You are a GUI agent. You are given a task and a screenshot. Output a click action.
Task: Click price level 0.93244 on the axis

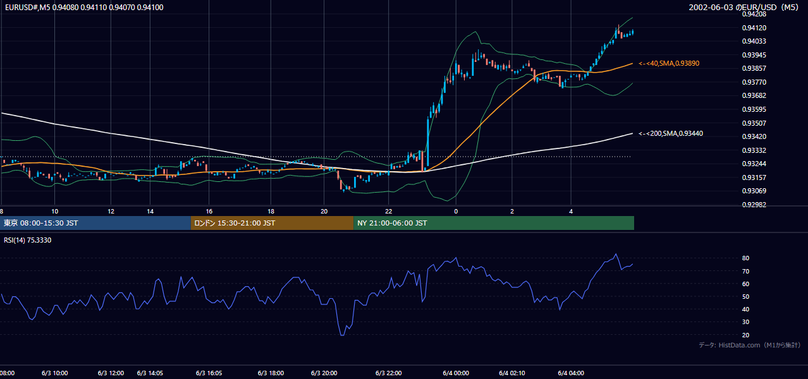click(754, 164)
